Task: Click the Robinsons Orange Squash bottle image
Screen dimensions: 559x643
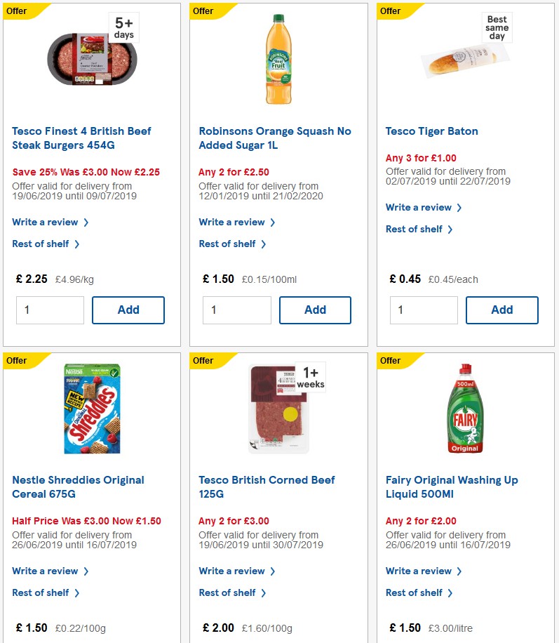Action: [x=278, y=59]
